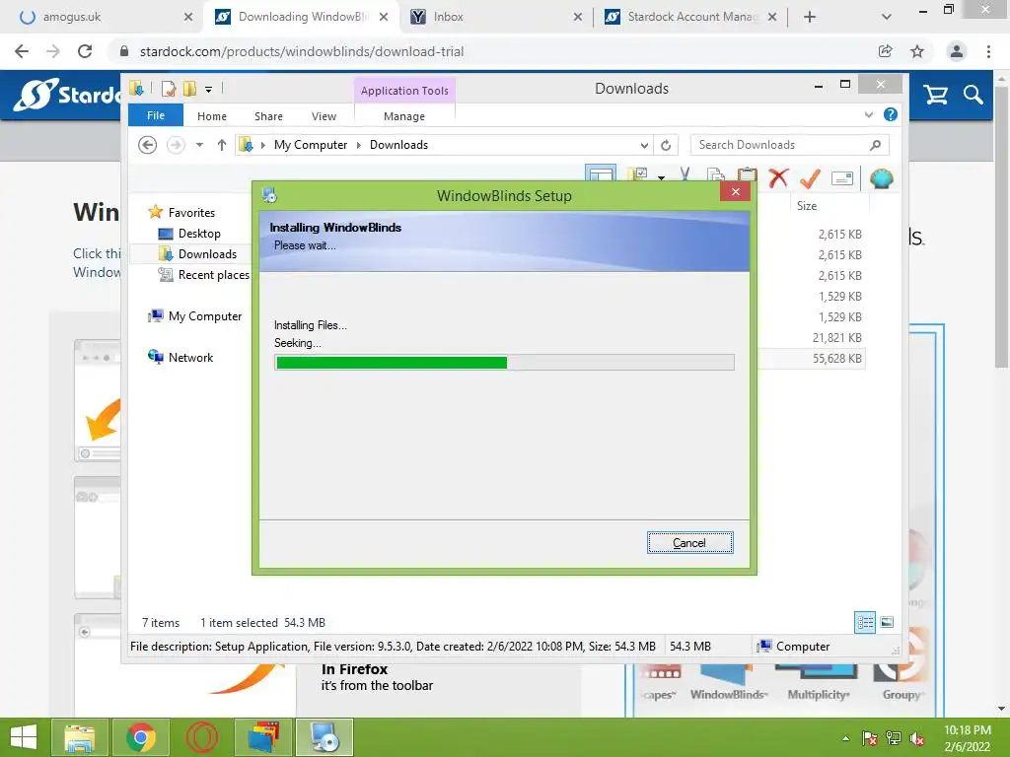Switch to the Inbox browser tab
This screenshot has width=1010, height=757.
coord(495,17)
